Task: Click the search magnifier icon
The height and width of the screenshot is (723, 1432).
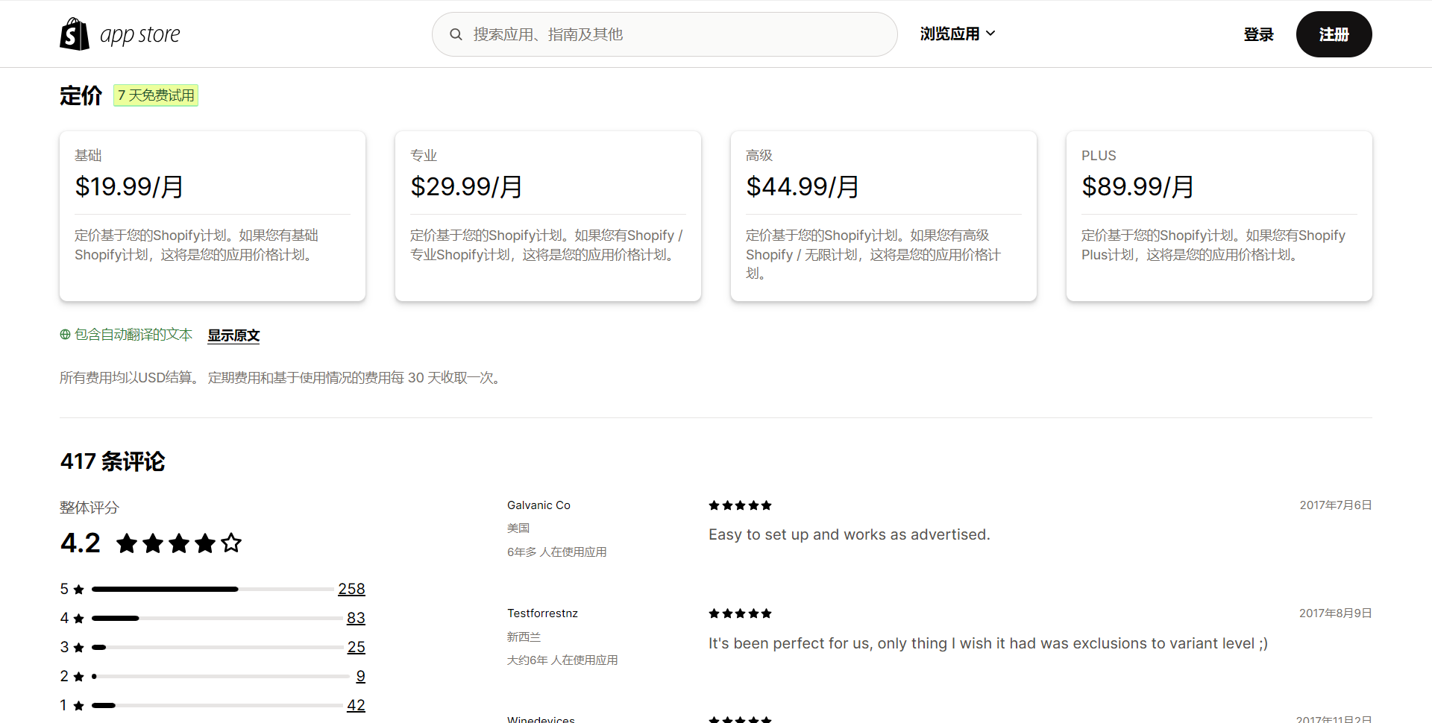Action: point(456,34)
